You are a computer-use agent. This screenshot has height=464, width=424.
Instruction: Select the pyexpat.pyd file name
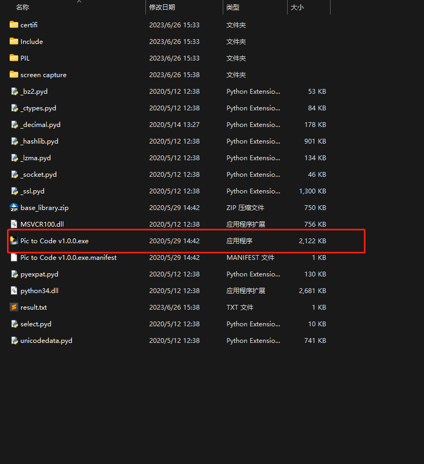coord(39,274)
